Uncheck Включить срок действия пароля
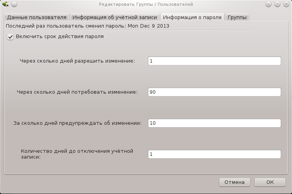 (10, 37)
